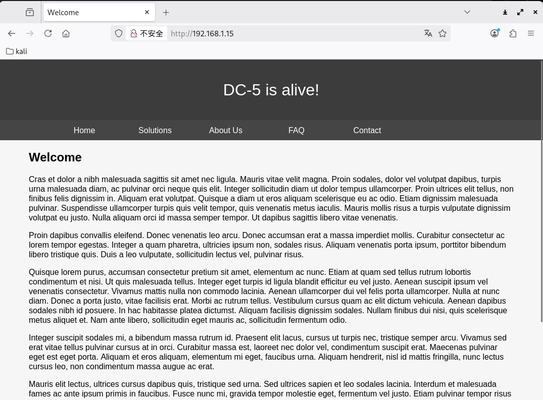This screenshot has height=400, width=543.
Task: Bookmark this page with the star
Action: (442, 33)
